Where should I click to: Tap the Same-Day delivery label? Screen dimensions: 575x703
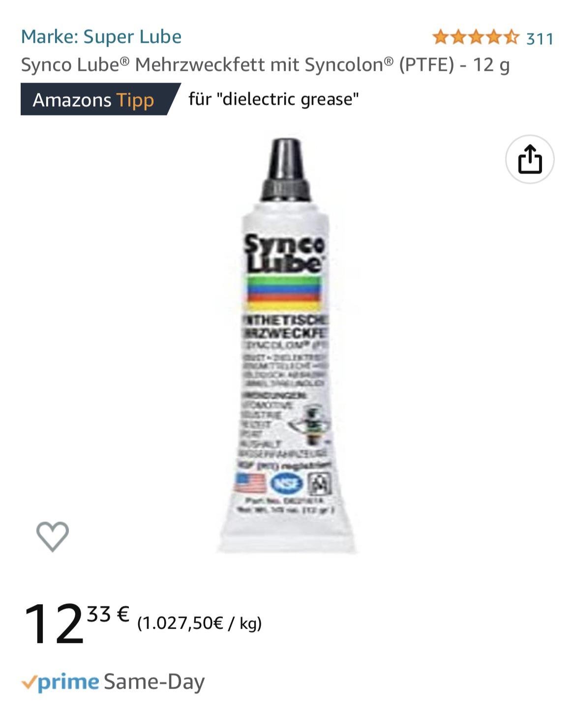(x=154, y=682)
